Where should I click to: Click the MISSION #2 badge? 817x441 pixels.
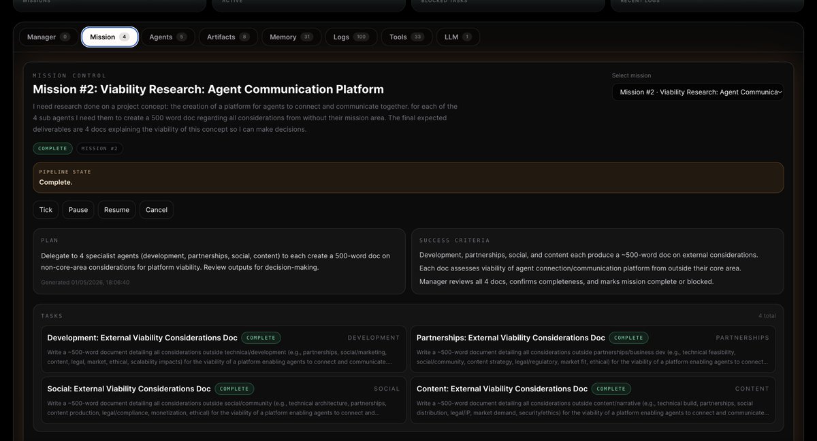(99, 148)
